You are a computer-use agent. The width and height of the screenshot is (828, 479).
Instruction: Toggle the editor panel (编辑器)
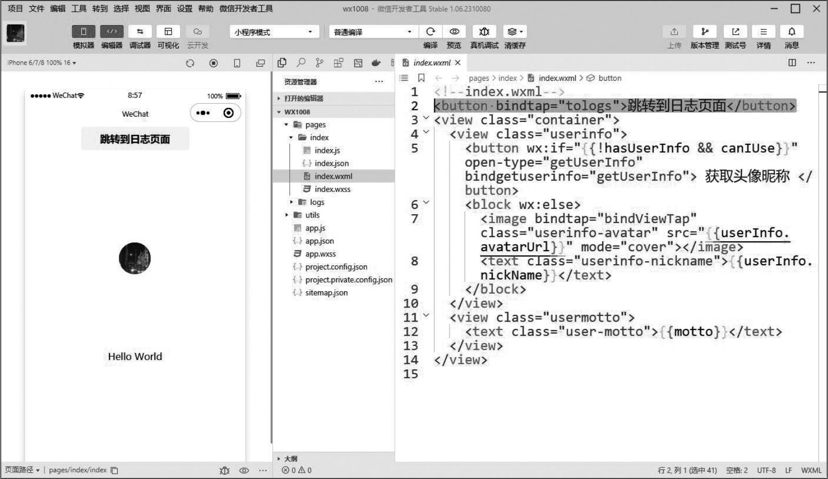(x=112, y=32)
